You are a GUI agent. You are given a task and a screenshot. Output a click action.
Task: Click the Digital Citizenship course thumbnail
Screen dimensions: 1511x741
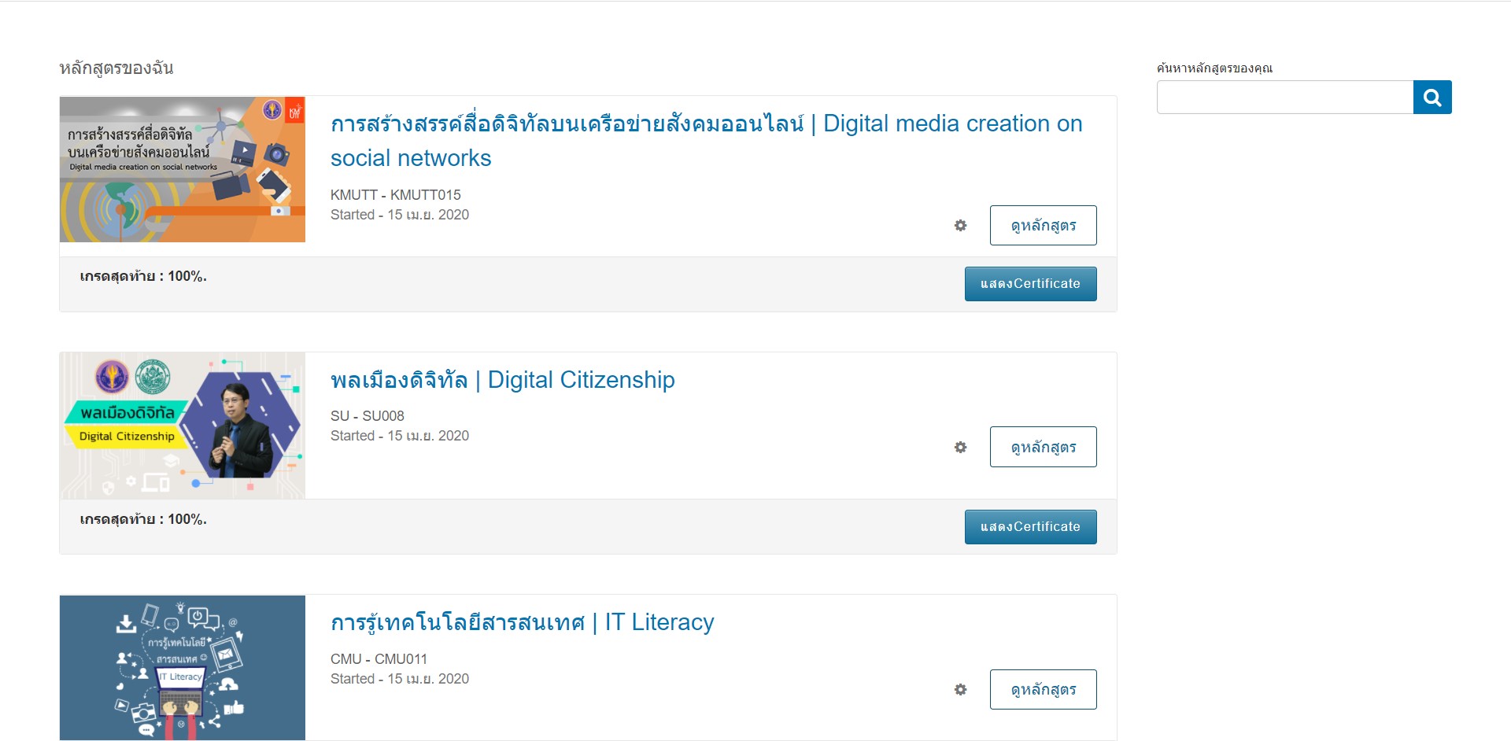183,426
